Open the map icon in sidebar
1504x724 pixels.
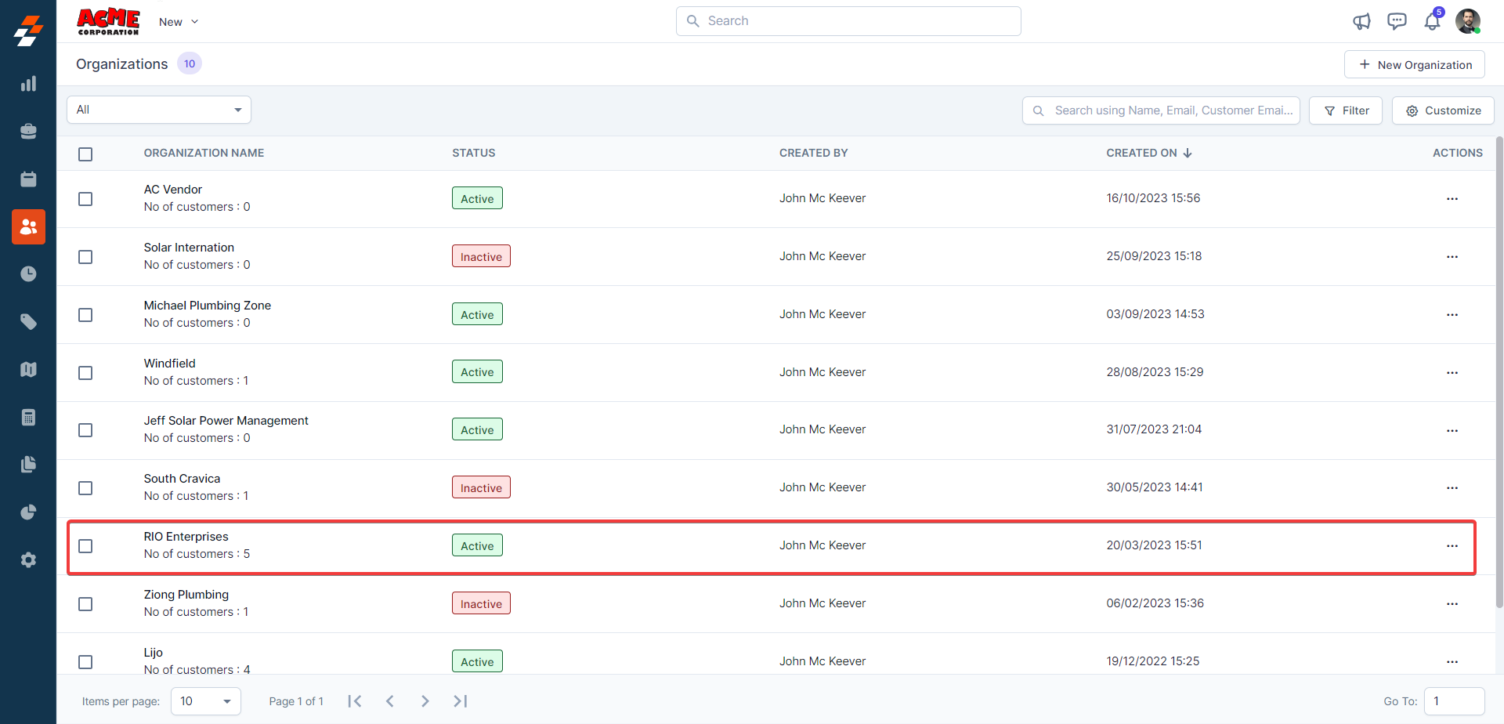28,370
